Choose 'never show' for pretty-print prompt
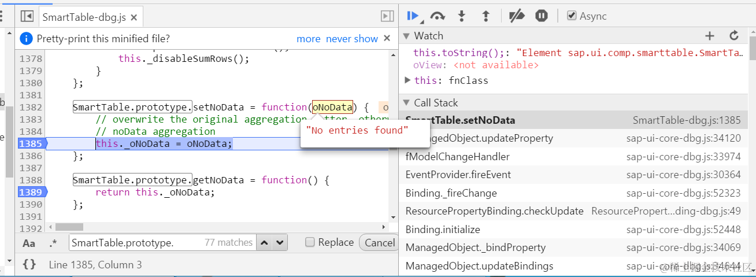 click(x=352, y=39)
